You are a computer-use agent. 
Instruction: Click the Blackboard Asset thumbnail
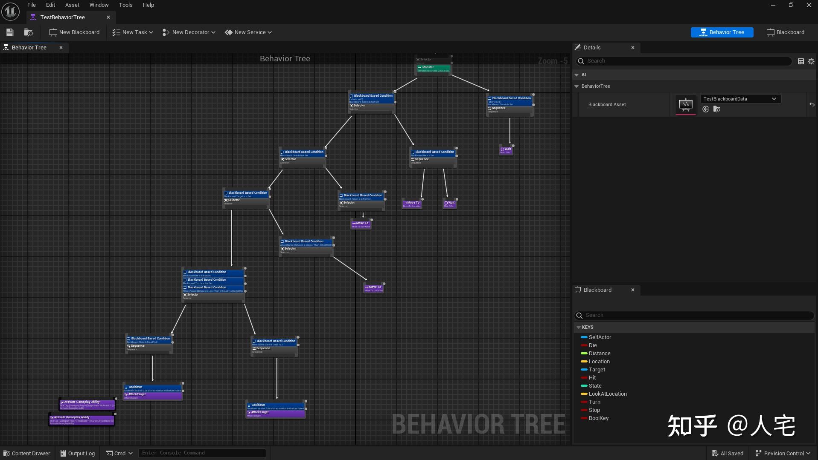[x=685, y=104]
